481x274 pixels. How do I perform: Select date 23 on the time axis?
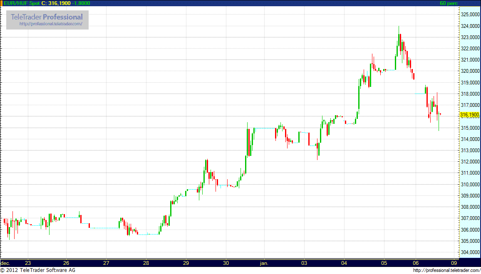28,263
